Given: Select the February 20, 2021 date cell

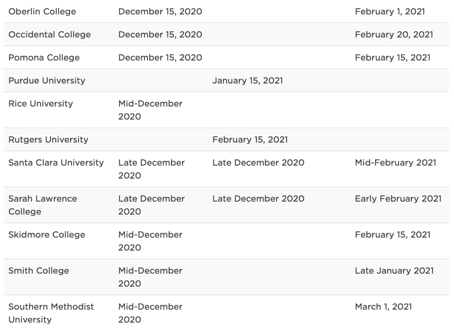Looking at the screenshot, I should [x=393, y=34].
